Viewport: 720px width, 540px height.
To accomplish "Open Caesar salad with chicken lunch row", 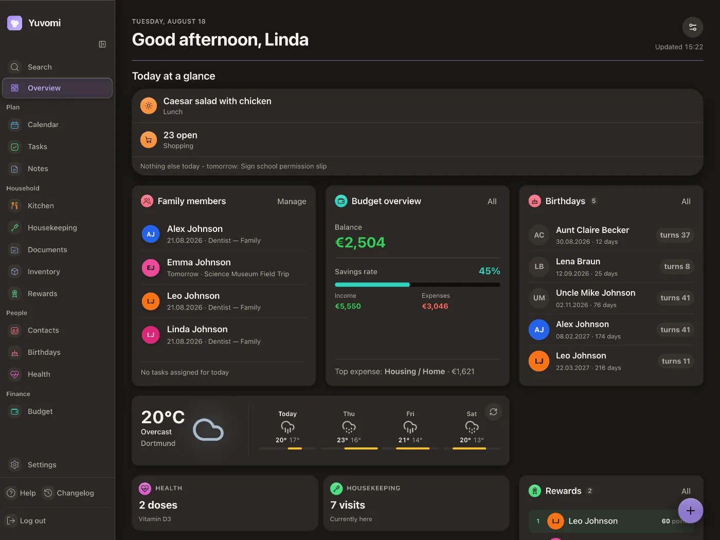I will click(x=417, y=106).
